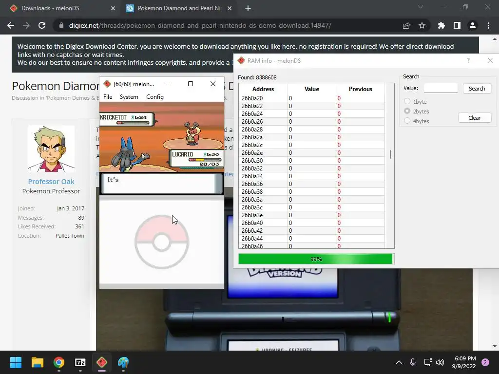Open Chrome's three-dot menu
Image resolution: width=499 pixels, height=374 pixels.
(x=488, y=25)
